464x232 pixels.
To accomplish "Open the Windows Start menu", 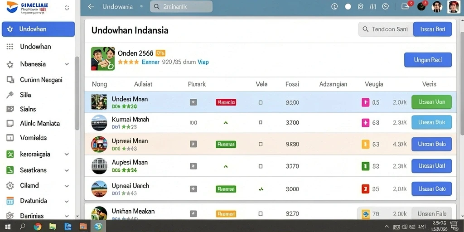I will pos(8,227).
